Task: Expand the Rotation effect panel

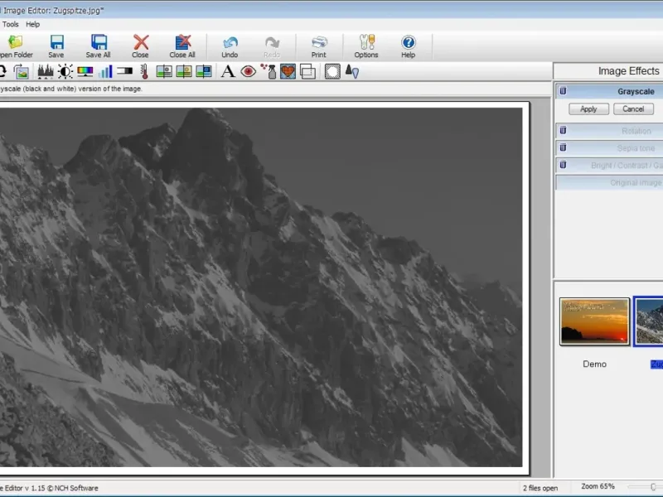Action: pyautogui.click(x=636, y=131)
